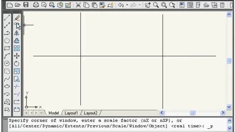Open the Properties palette icon
Viewport: 235px width, 132px height.
(182, 5)
